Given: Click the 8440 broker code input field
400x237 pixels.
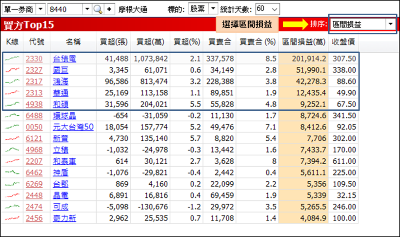Looking at the screenshot, I should [65, 9].
